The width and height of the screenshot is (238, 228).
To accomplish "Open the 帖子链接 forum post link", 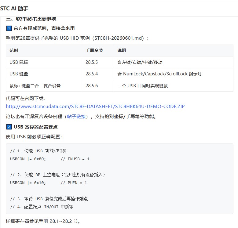I will 76,116.
